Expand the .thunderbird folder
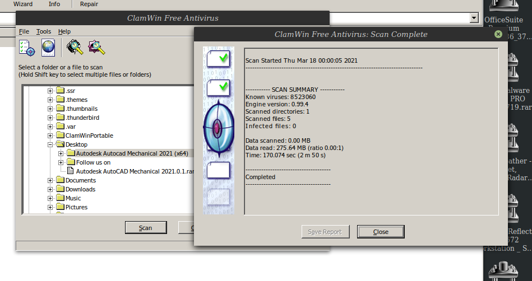This screenshot has width=532, height=281. pos(50,118)
